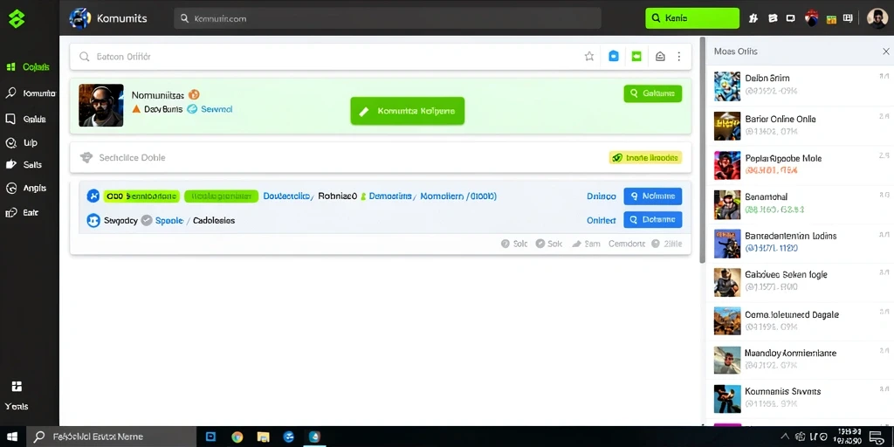Click the green square icon in the search row

[636, 57]
